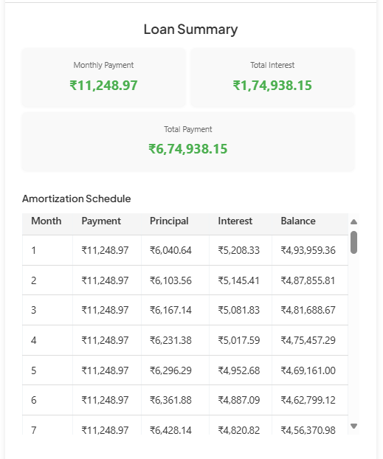Screen dimensions: 383x459
Task: Click the Payment column header
Action: point(101,221)
